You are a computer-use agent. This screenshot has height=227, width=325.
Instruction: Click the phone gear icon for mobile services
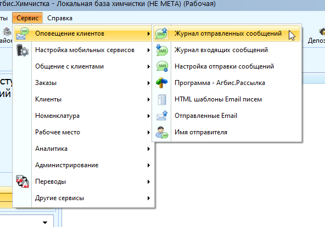(x=23, y=50)
